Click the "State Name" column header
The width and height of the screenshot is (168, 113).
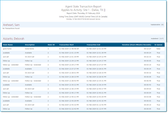pyautogui.click(x=8, y=45)
